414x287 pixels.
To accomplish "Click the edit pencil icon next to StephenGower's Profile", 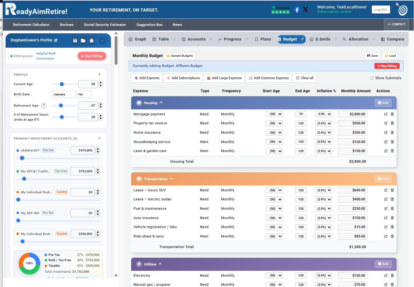I will click(56, 40).
